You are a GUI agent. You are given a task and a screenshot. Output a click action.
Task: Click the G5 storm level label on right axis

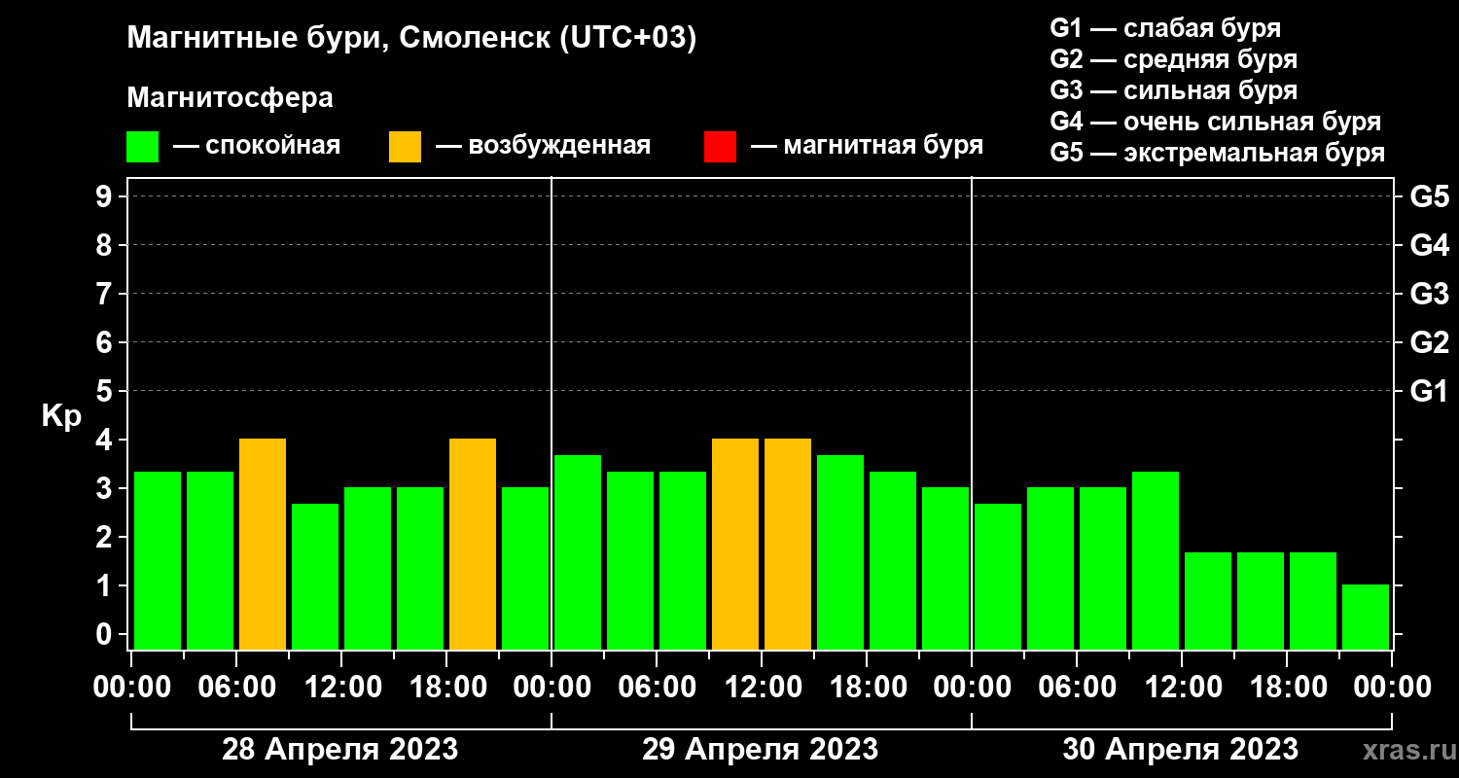click(x=1430, y=196)
